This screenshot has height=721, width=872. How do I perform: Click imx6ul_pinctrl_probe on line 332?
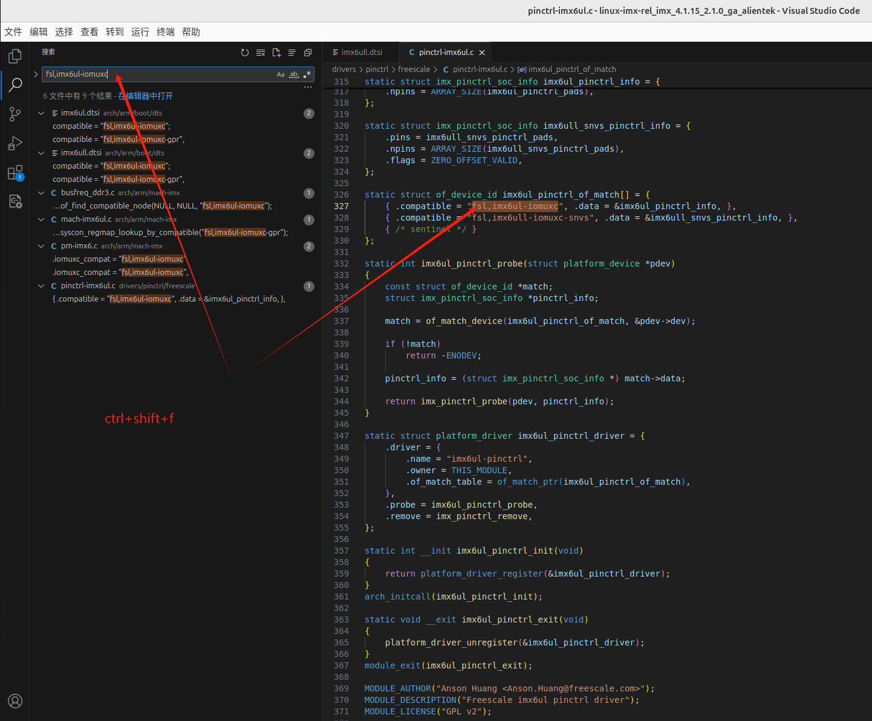pos(471,264)
